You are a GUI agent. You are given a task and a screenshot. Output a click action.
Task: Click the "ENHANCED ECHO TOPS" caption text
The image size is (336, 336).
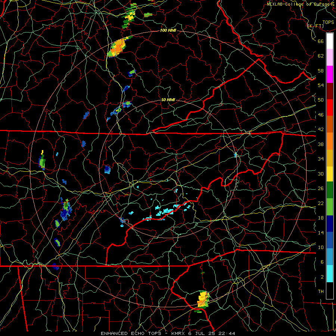click(x=131, y=333)
